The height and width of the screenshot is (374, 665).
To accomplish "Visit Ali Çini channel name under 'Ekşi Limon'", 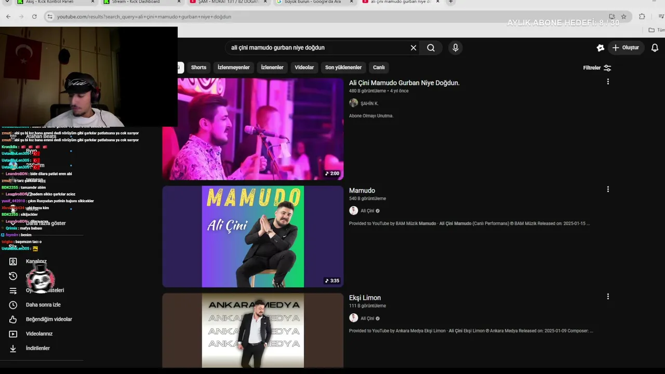I will point(367,318).
